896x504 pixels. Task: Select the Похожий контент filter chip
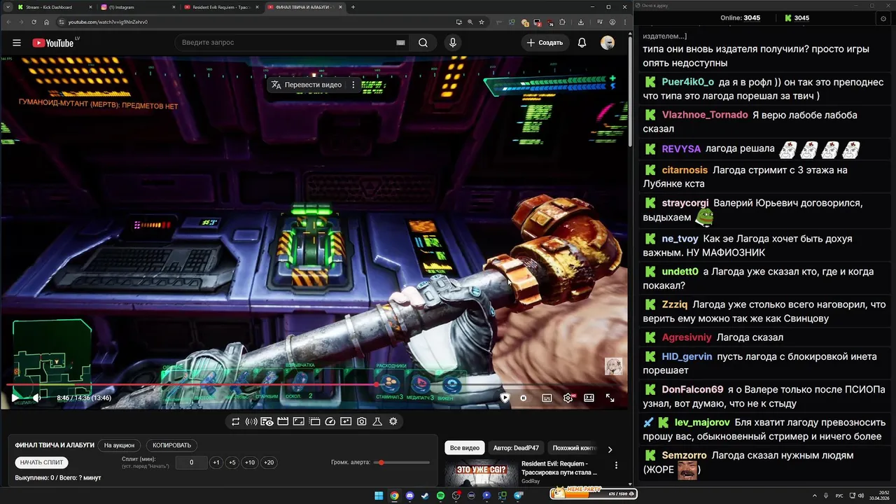tap(574, 448)
